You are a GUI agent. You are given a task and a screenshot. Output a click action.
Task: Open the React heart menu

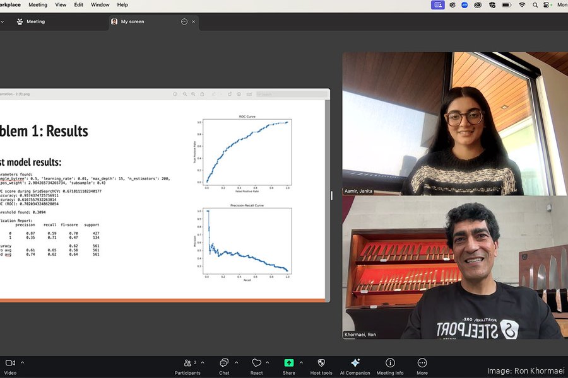(256, 366)
